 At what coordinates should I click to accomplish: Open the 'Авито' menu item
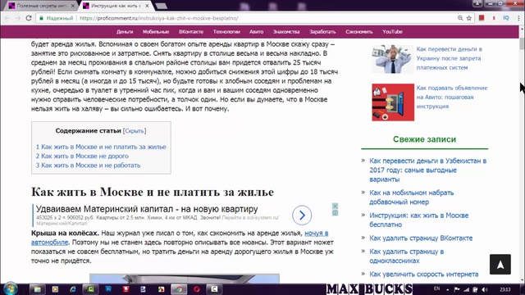(256, 32)
